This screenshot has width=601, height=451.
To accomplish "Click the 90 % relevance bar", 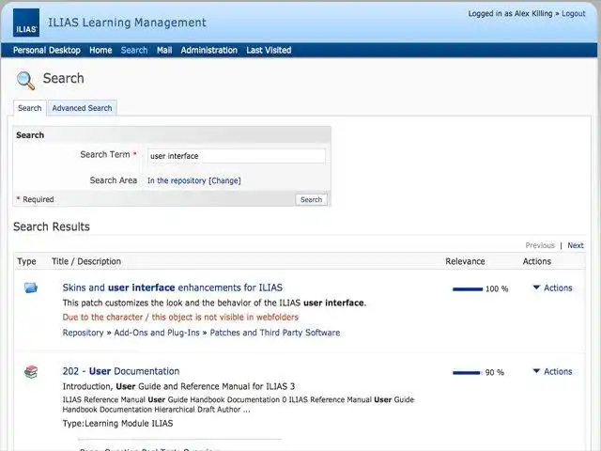I will pyautogui.click(x=466, y=372).
